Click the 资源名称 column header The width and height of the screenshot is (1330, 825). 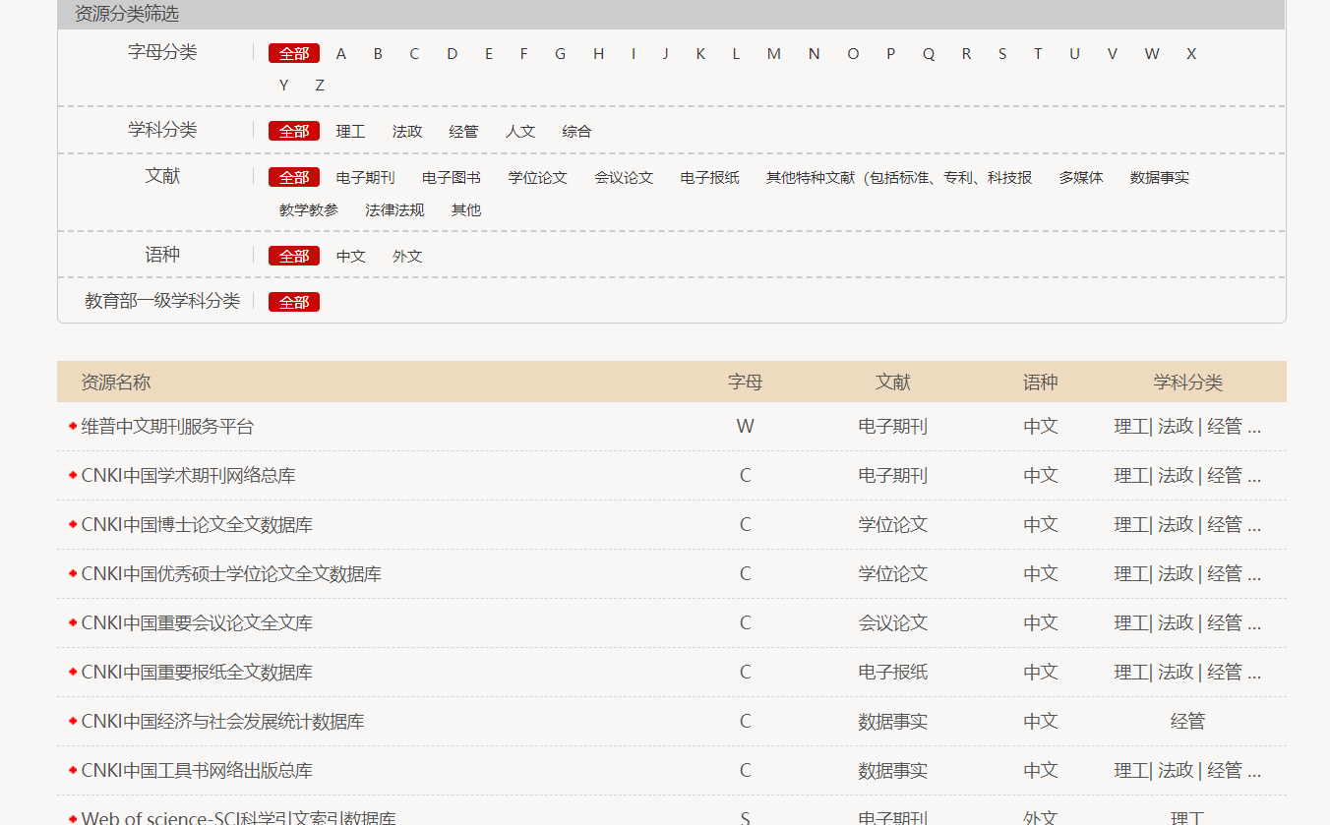point(116,382)
